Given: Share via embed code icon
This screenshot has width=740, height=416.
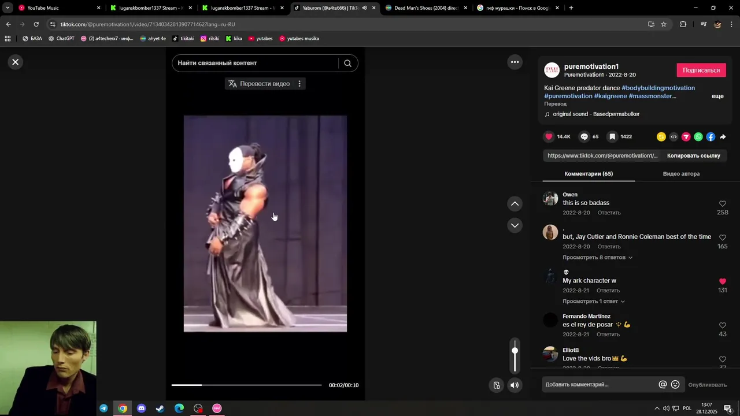Looking at the screenshot, I should pos(674,137).
